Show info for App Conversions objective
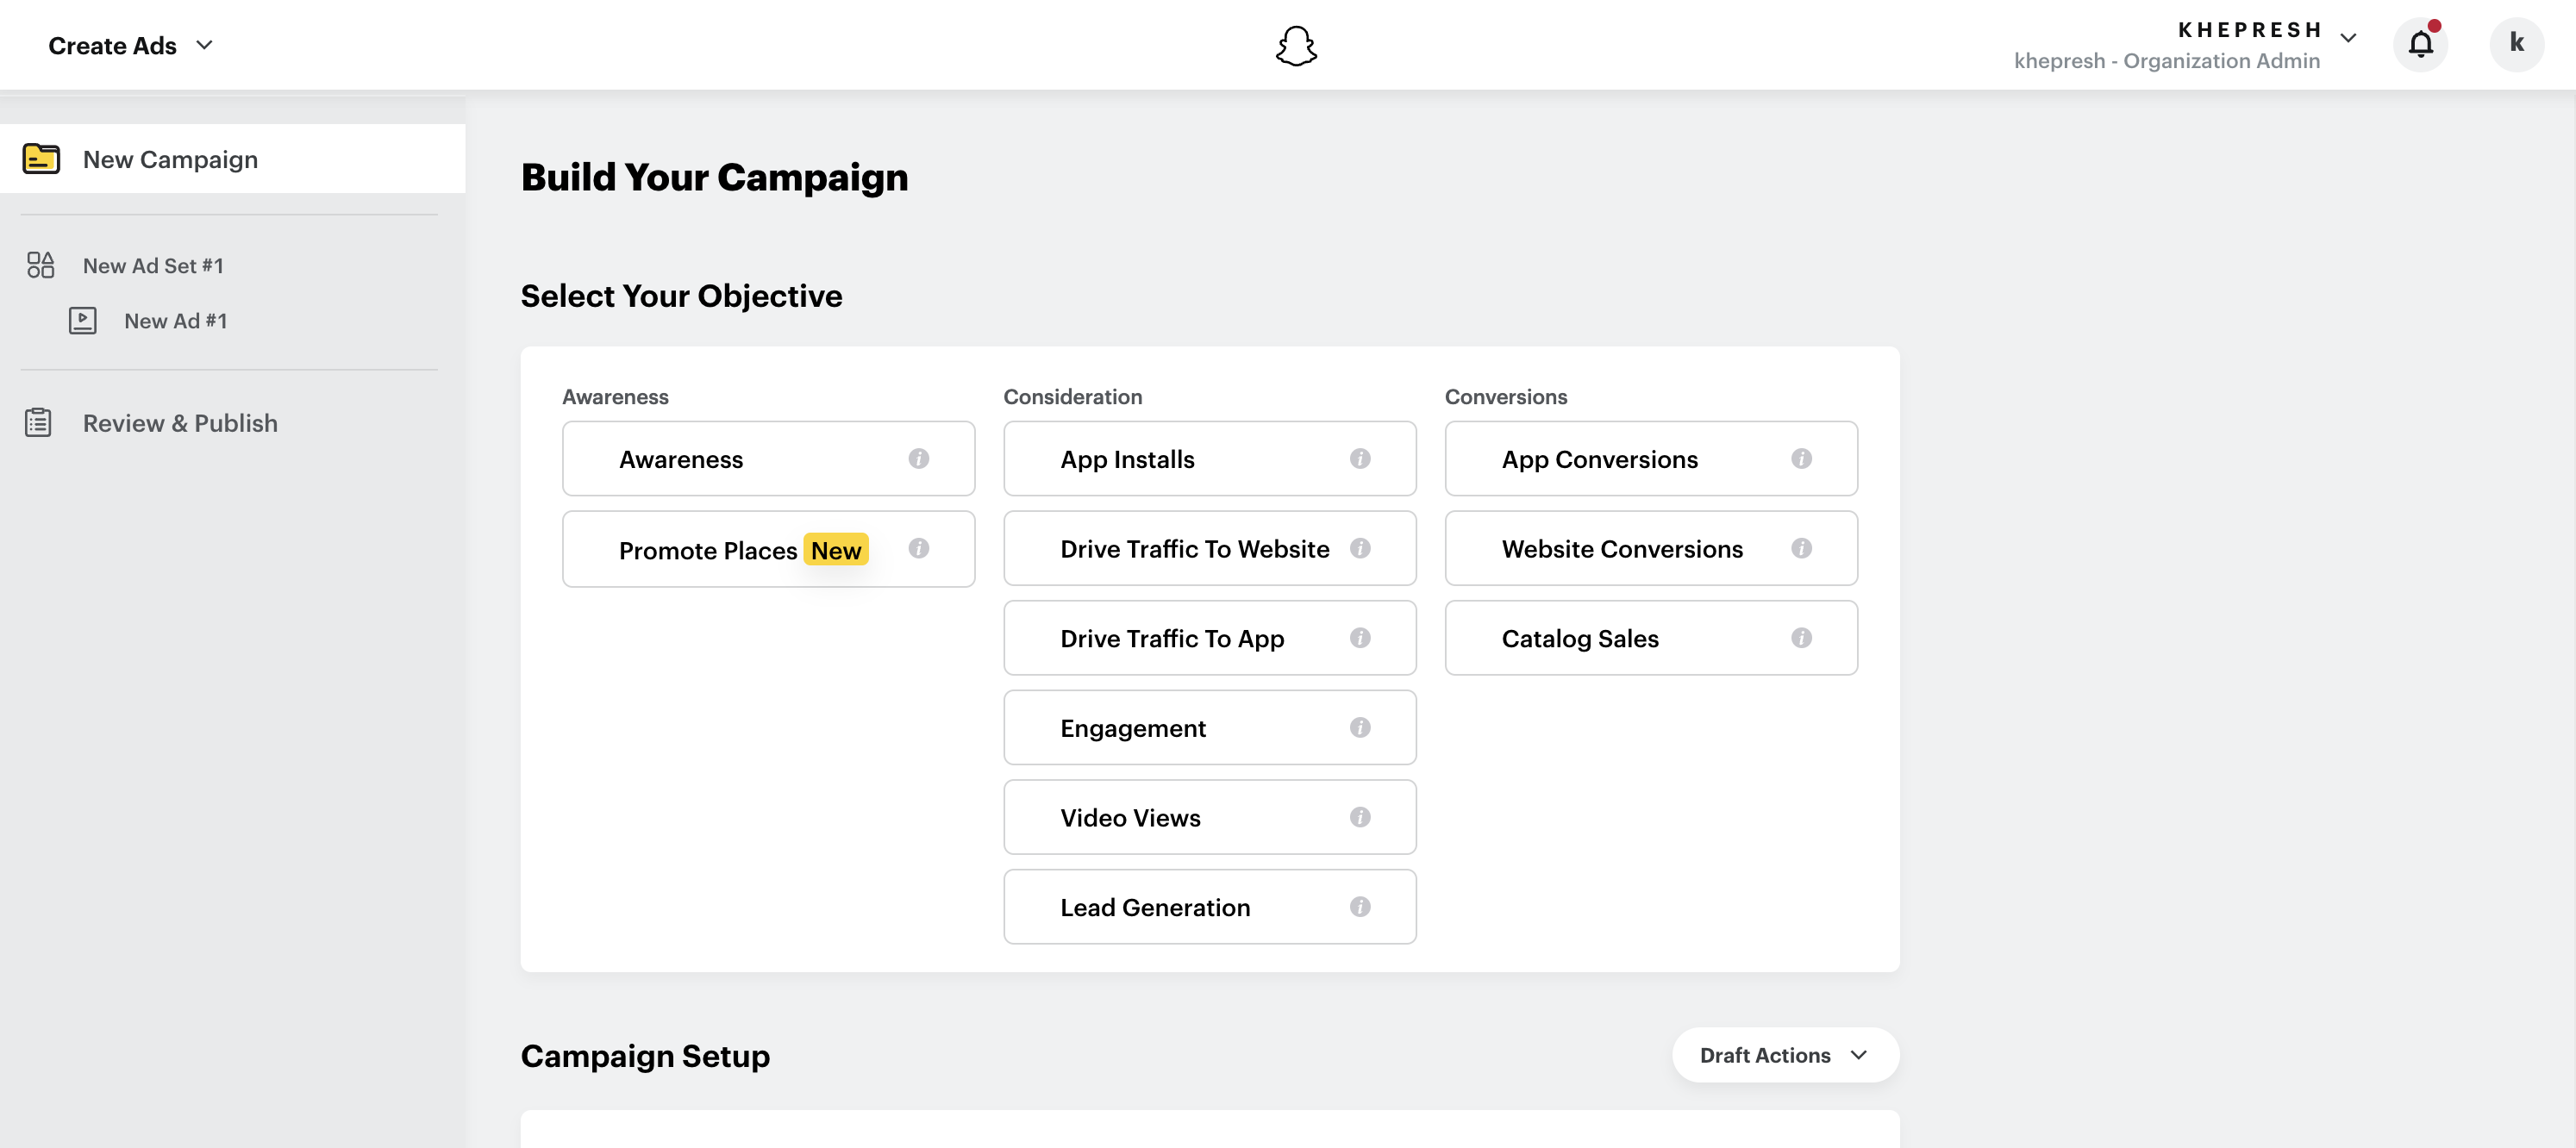This screenshot has width=2576, height=1148. pos(1801,459)
